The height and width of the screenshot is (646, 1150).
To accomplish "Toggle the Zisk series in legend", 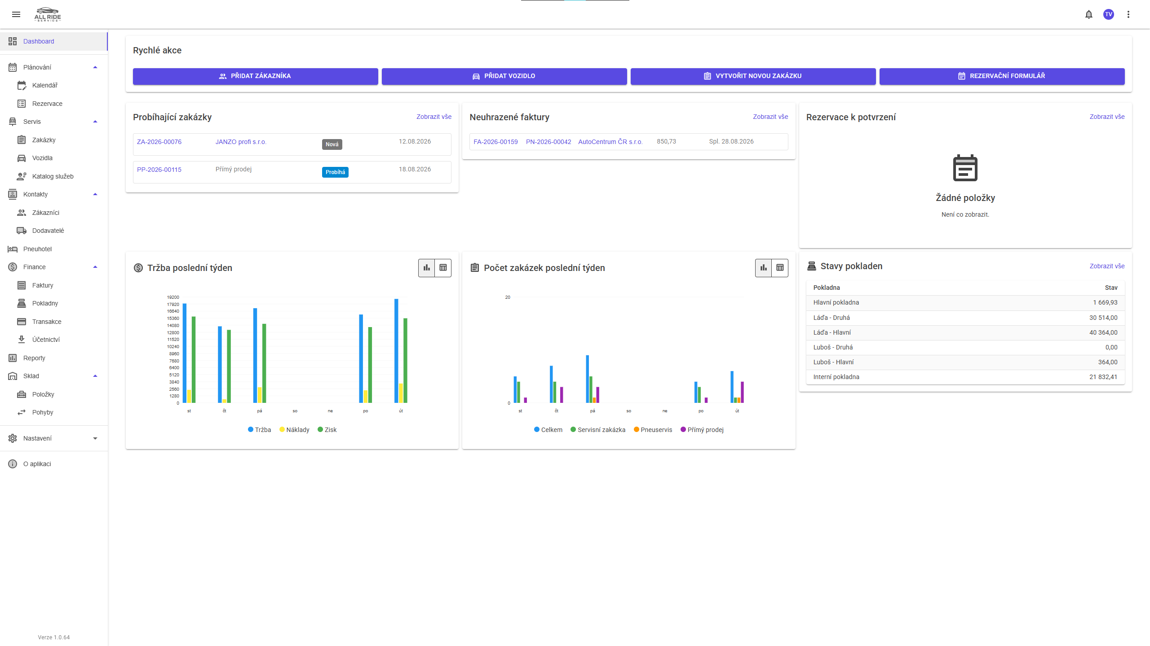I will click(x=327, y=430).
